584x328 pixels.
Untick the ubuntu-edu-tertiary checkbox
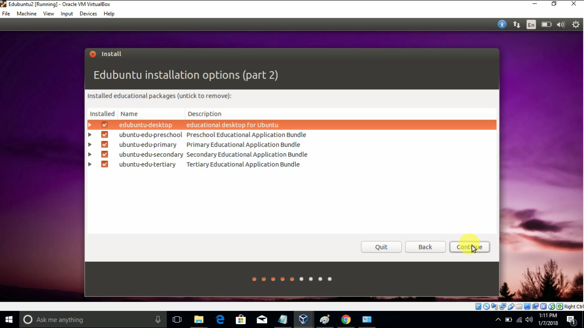pos(104,164)
